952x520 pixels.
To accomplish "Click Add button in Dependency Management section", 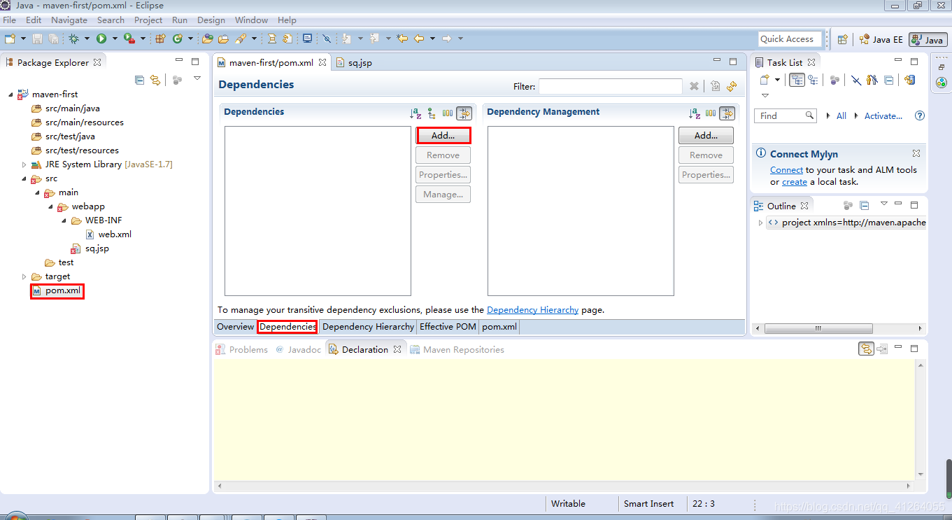I will (x=706, y=135).
